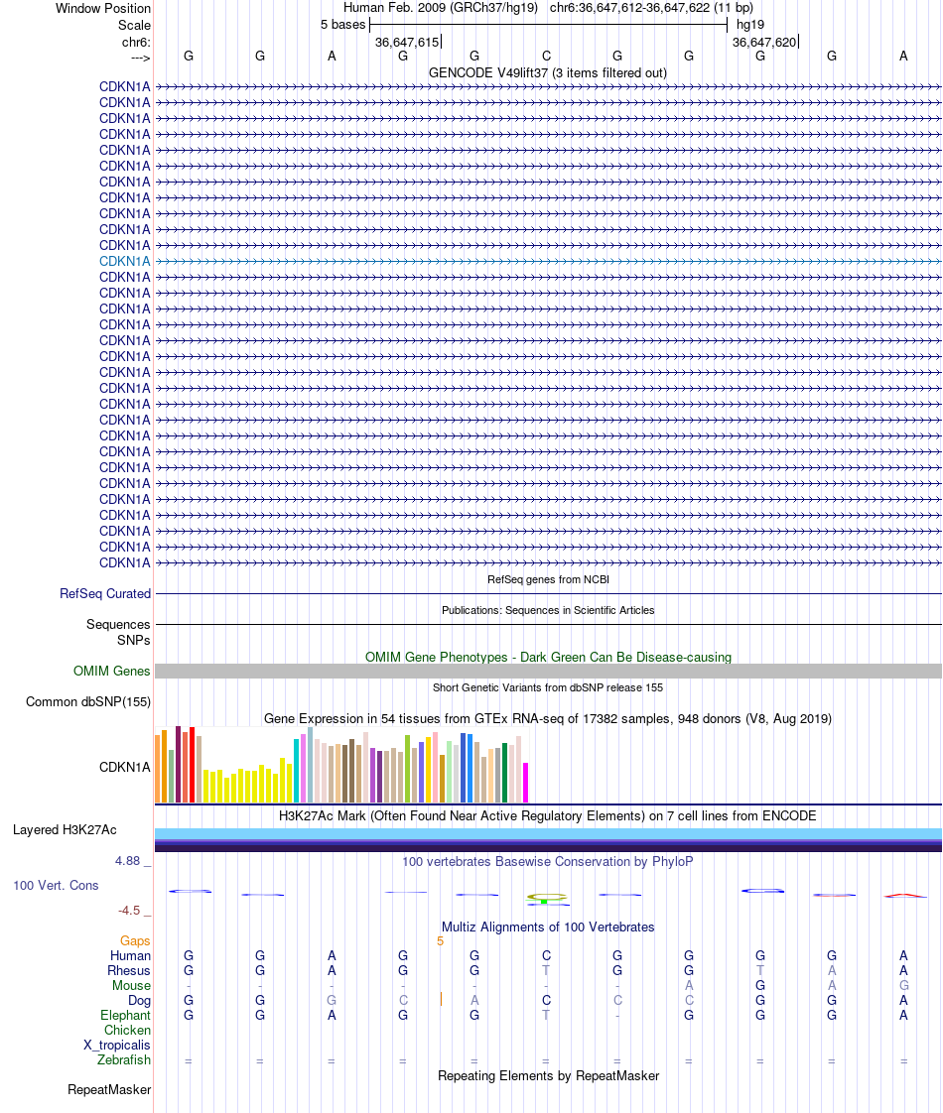Screen dimensions: 943x1113
Task: Click the -4.5 PhyloP lower scale value
Action: coord(129,910)
